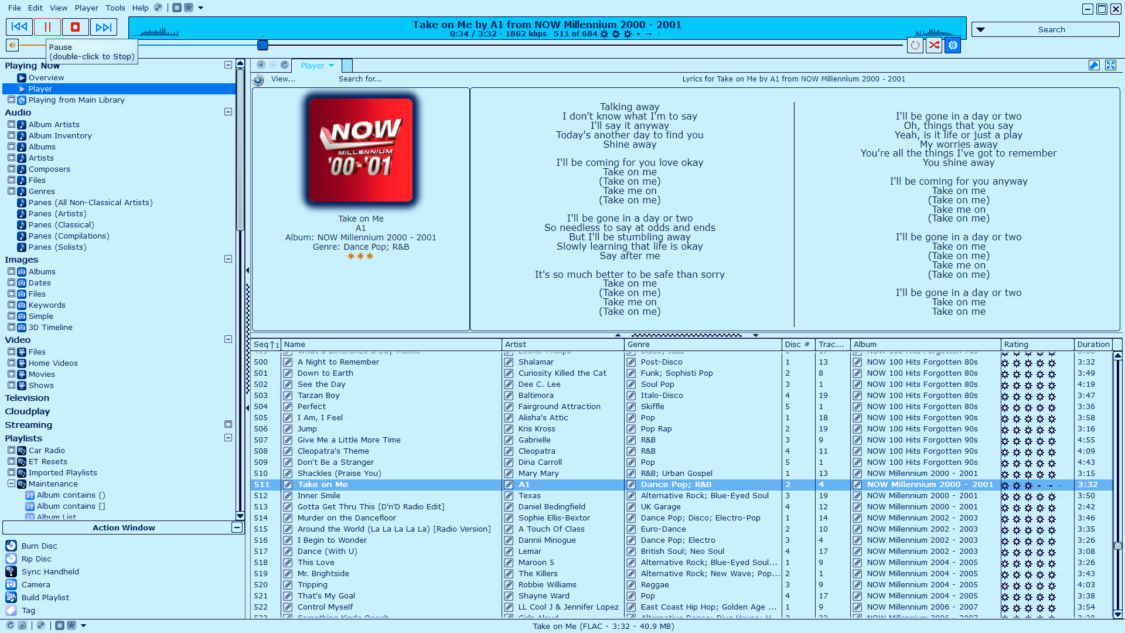Click the square view-mode icon in menu bar
Screen dimensions: 1125x633
(x=177, y=8)
